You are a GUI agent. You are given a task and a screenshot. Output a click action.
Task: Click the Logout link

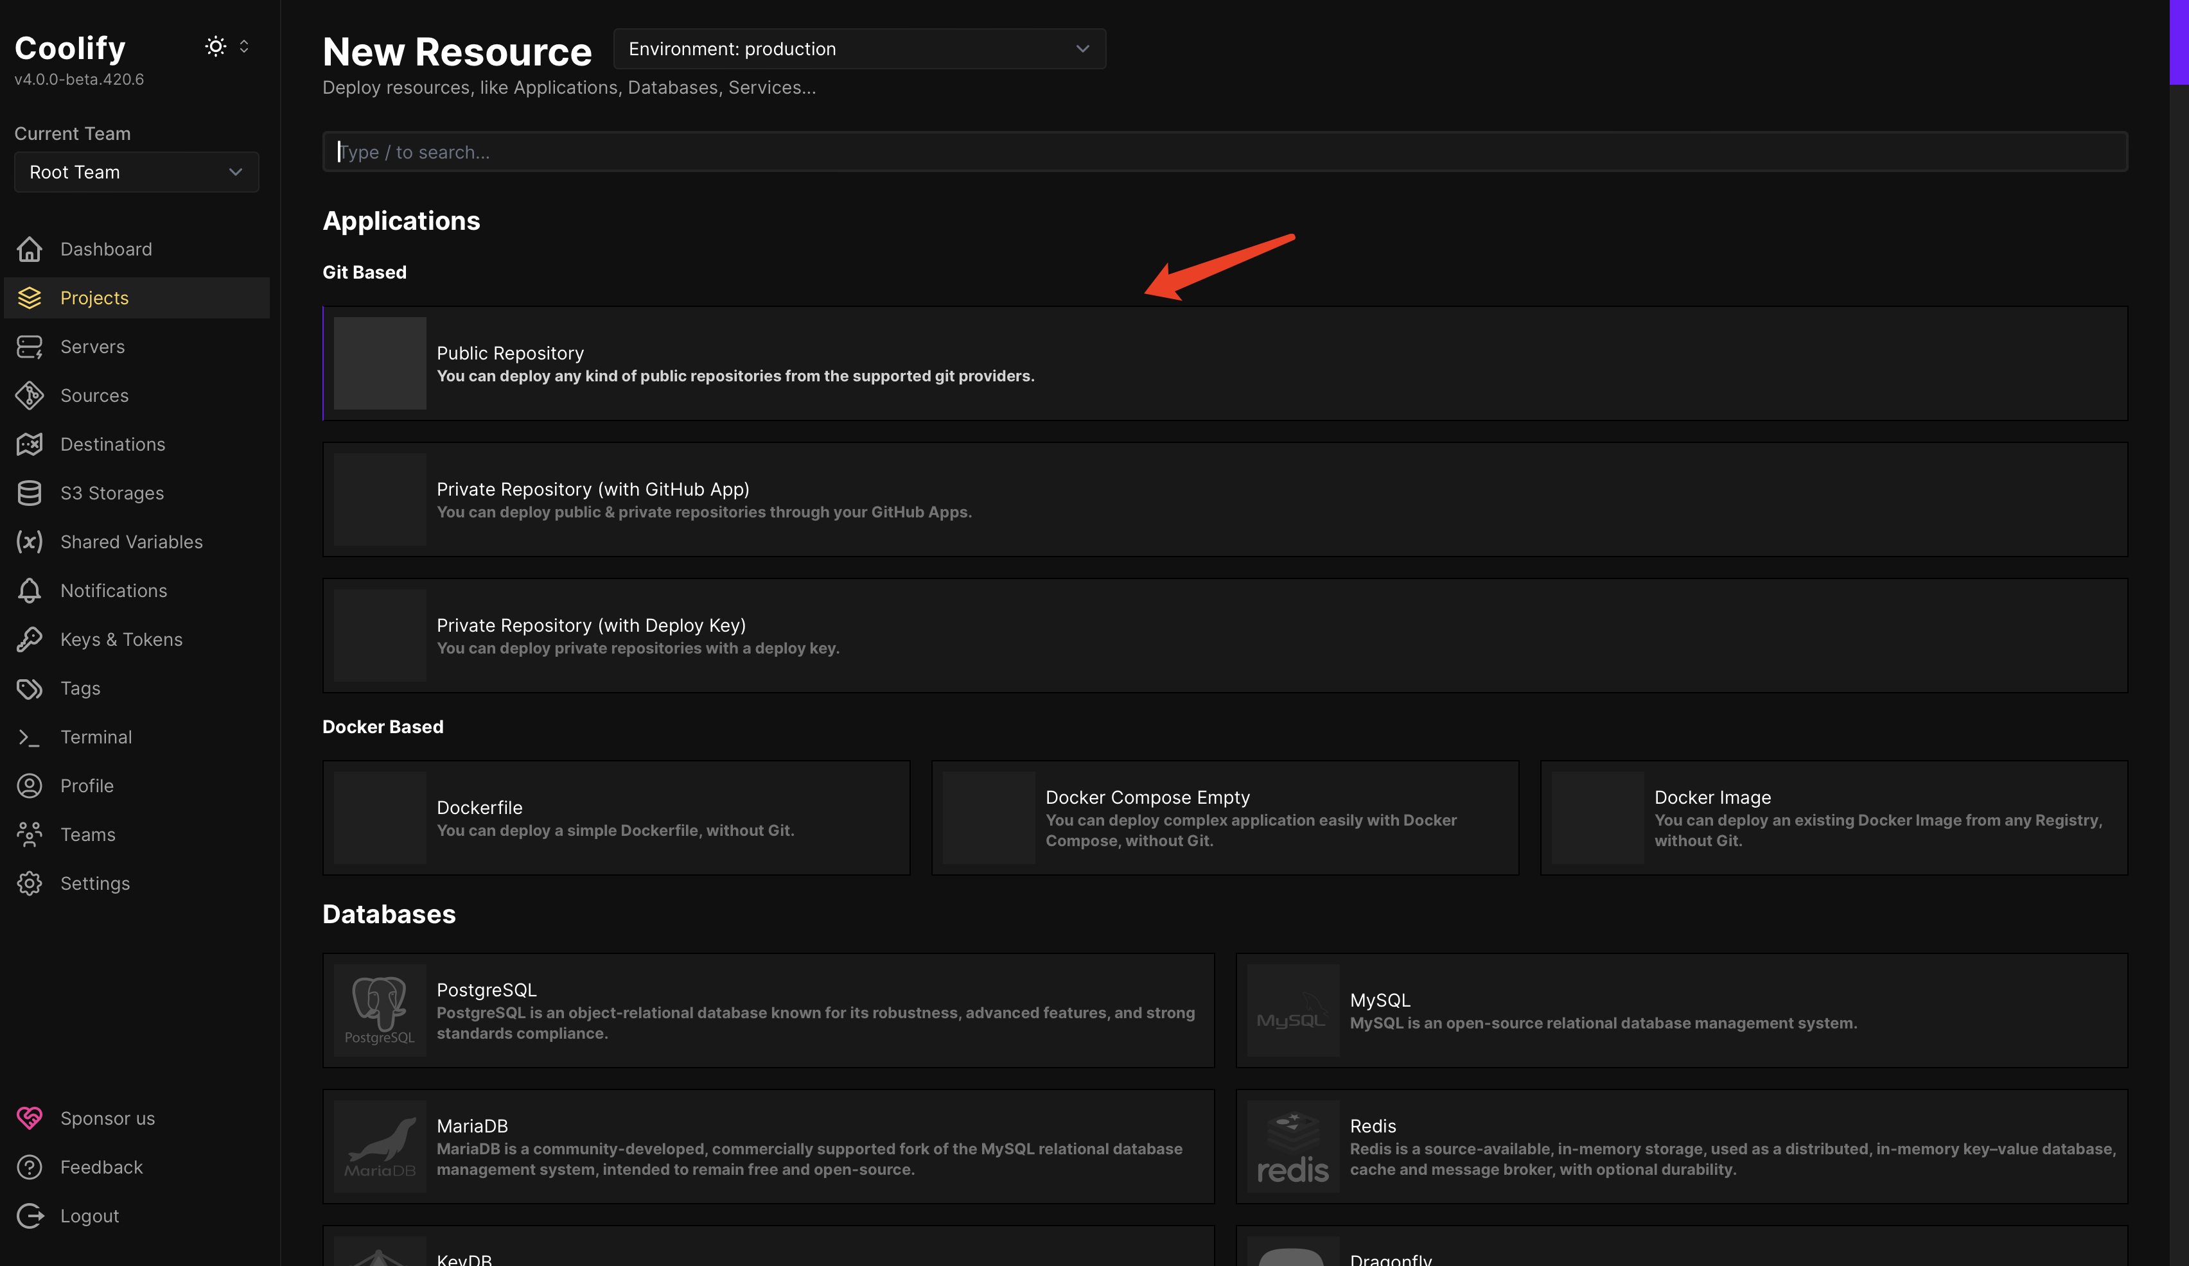(x=89, y=1217)
